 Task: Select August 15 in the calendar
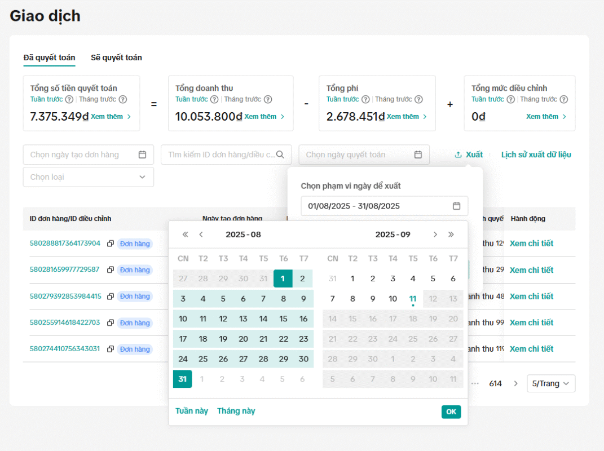[x=283, y=319]
